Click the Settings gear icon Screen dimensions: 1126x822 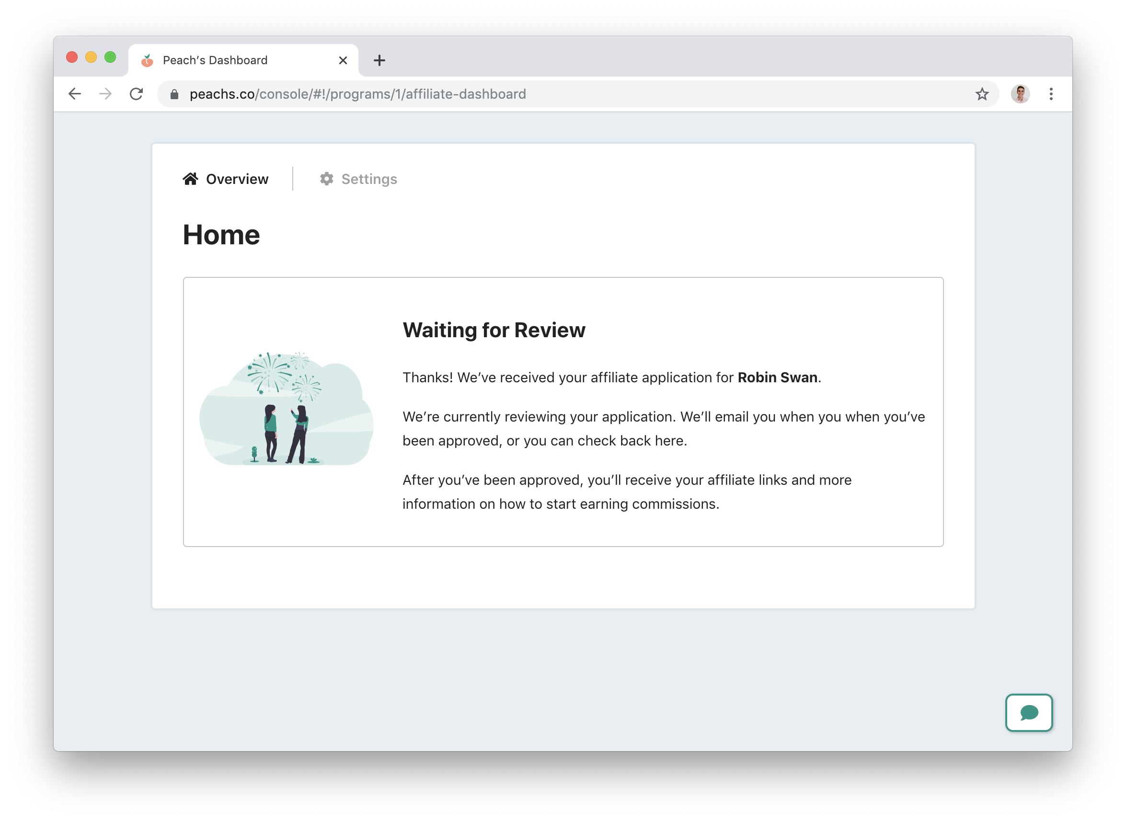(x=326, y=179)
